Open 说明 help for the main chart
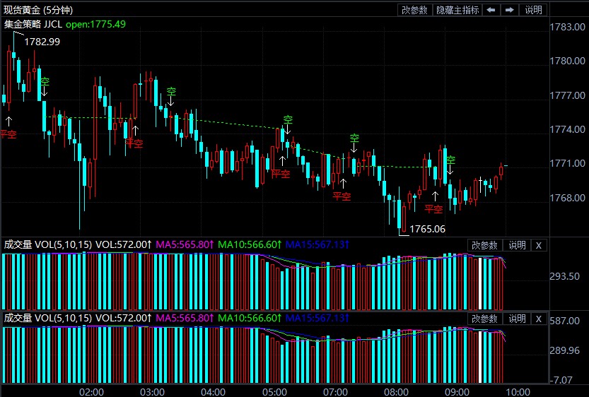 533,10
